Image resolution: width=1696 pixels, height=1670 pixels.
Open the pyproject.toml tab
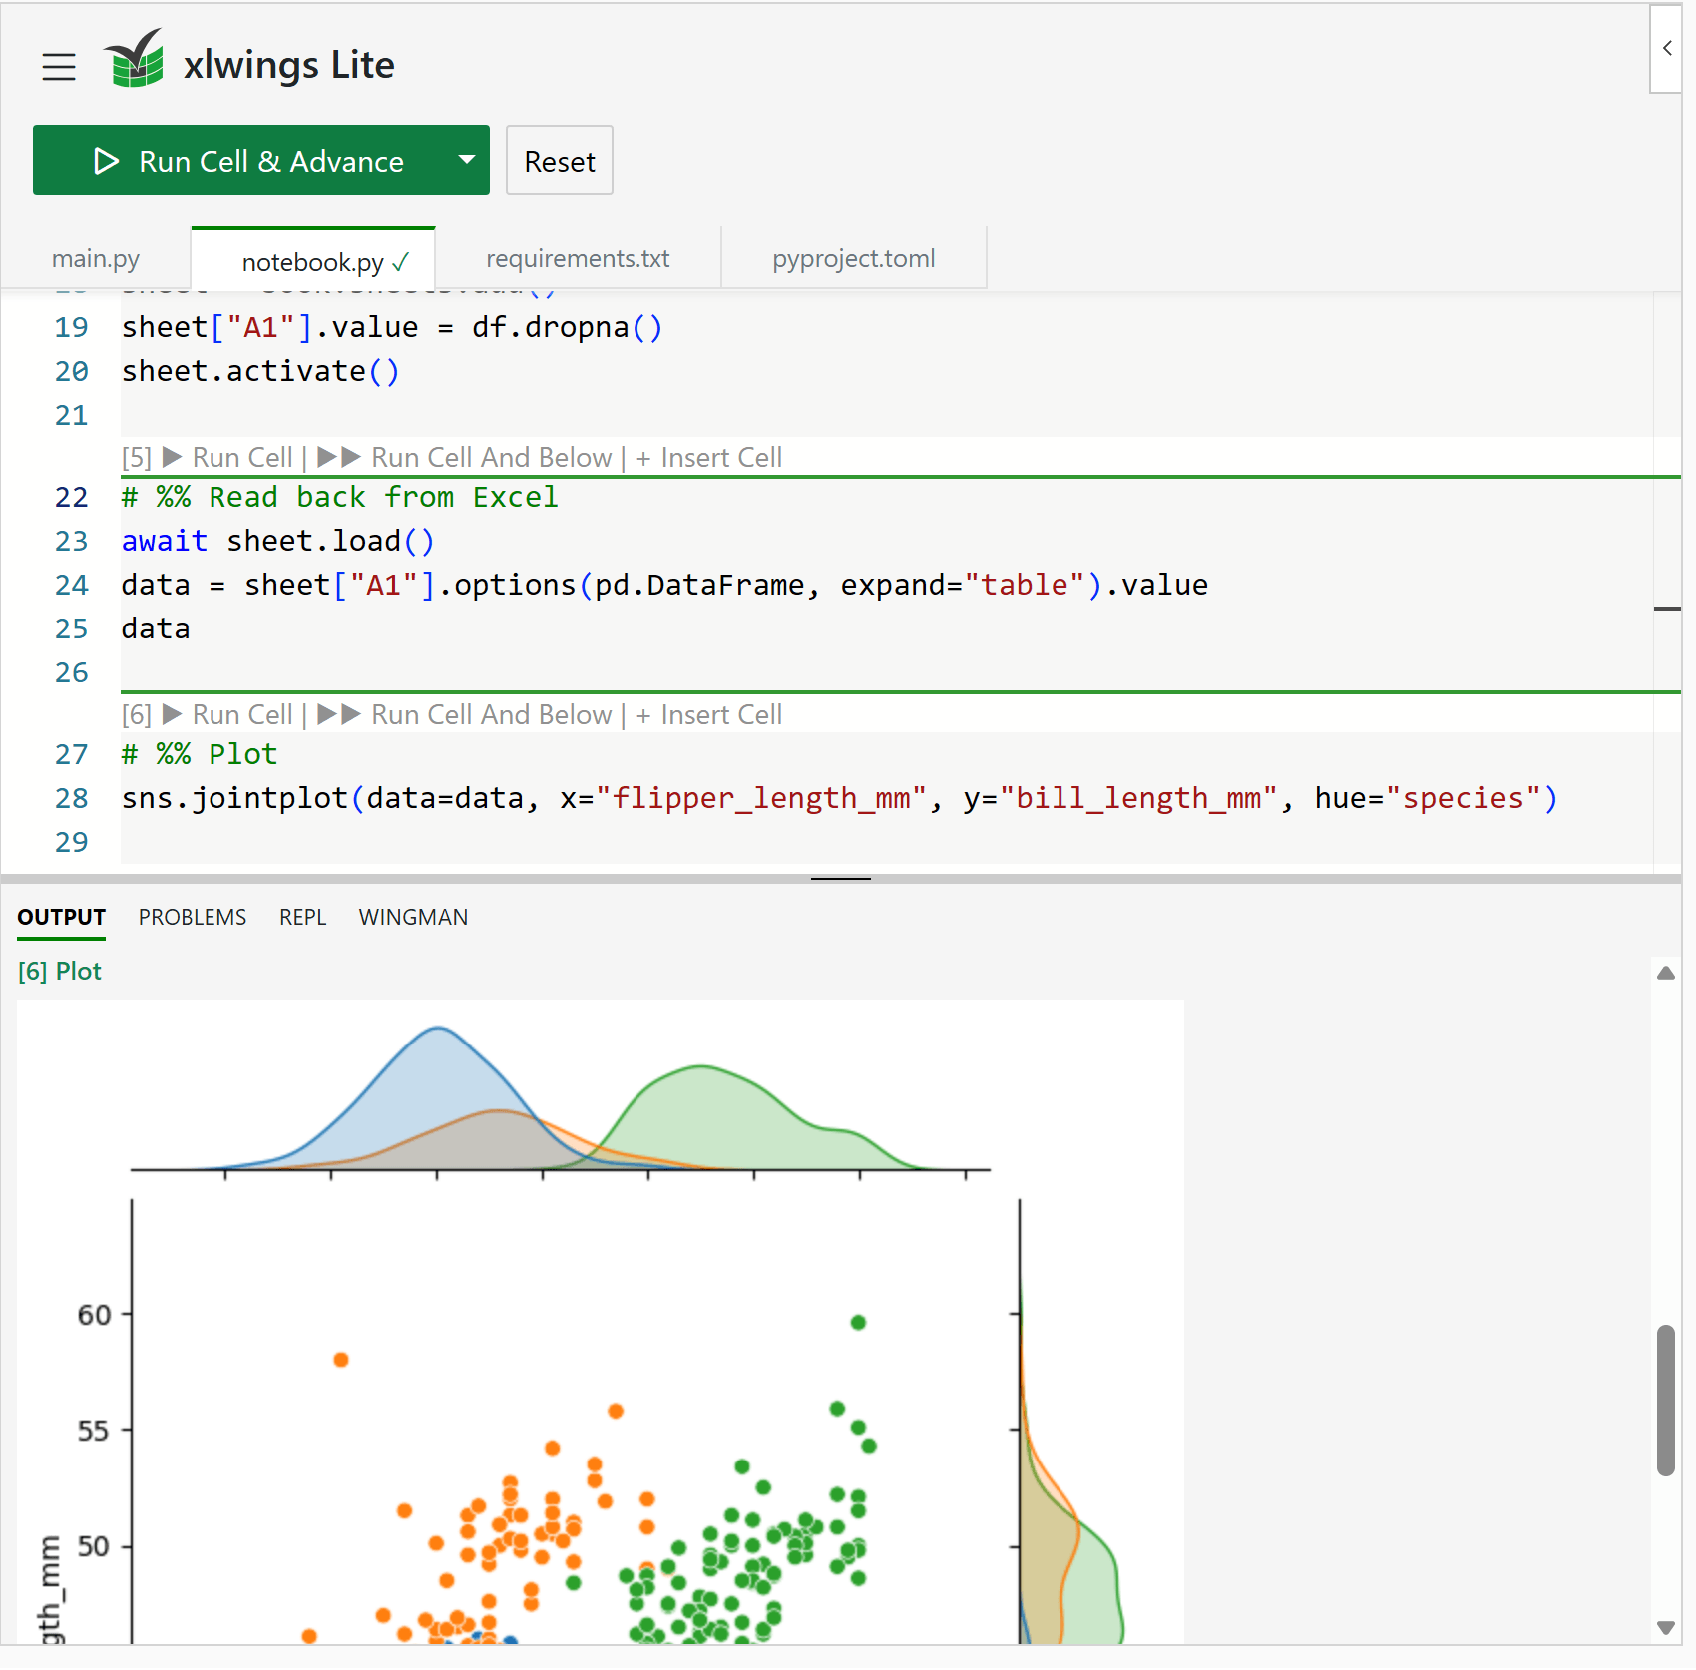click(853, 259)
